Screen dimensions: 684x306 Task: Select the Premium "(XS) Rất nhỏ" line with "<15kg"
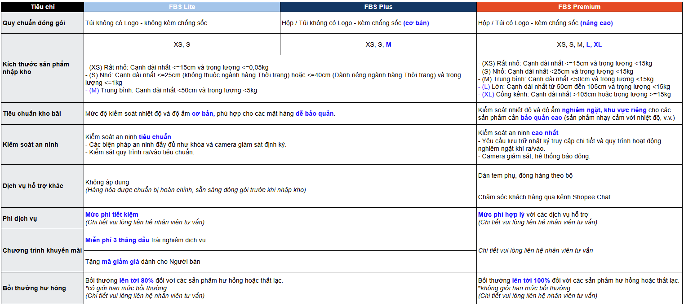(565, 63)
